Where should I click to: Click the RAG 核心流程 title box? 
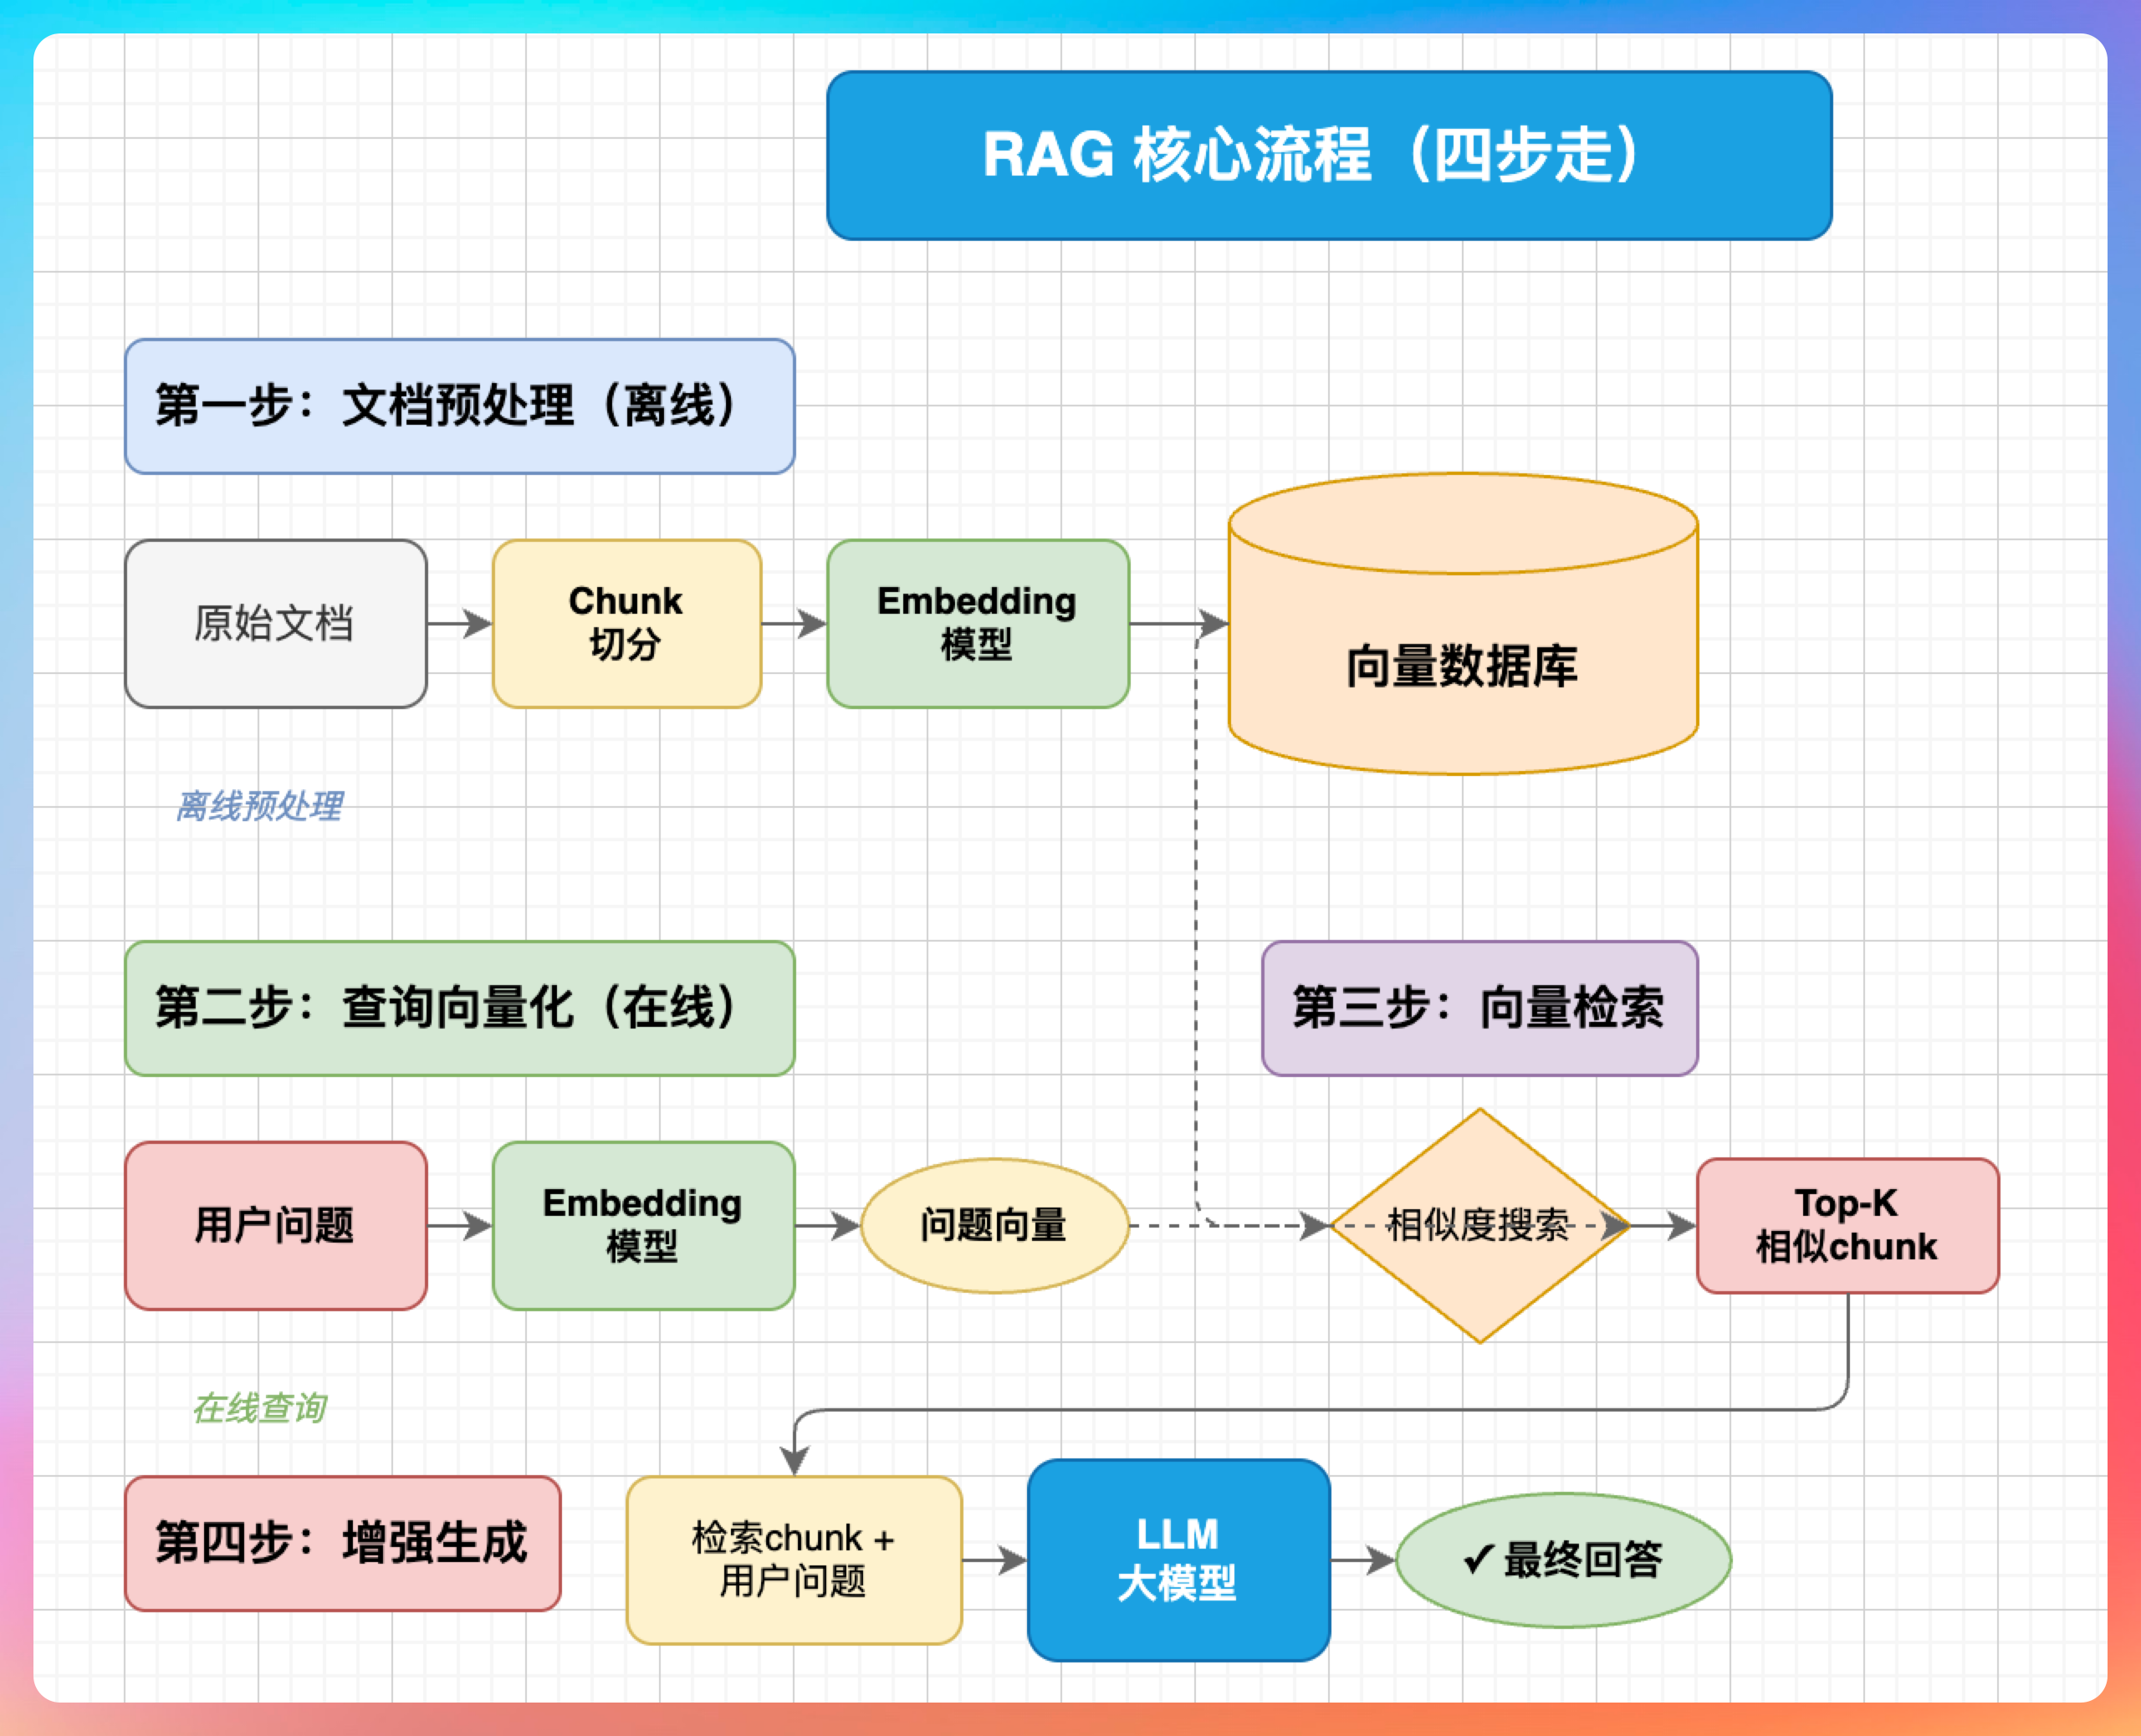tap(1329, 155)
